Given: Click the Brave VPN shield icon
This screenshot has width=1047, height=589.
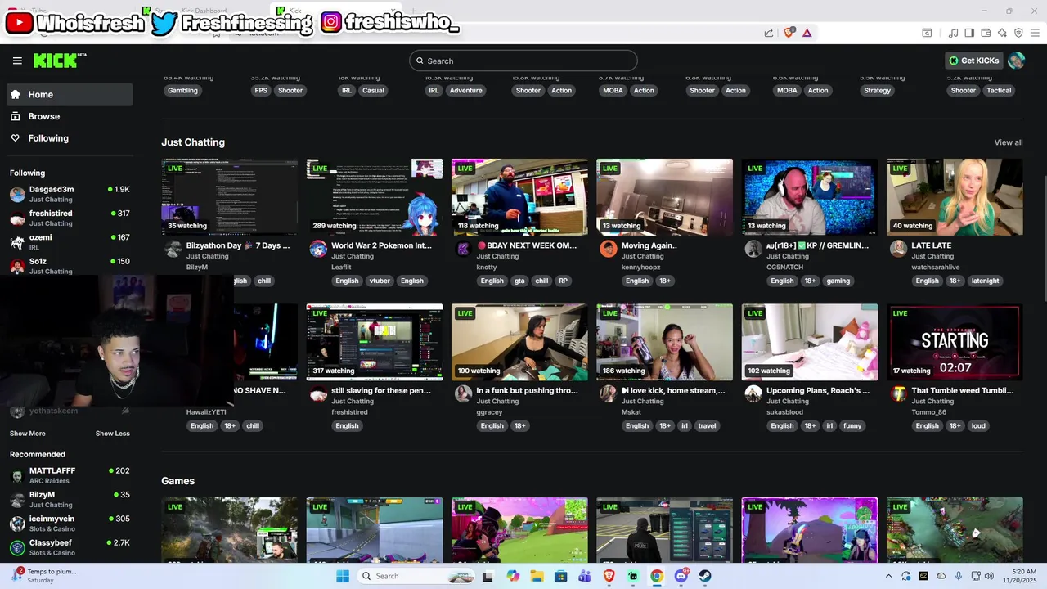Looking at the screenshot, I should tap(1018, 33).
